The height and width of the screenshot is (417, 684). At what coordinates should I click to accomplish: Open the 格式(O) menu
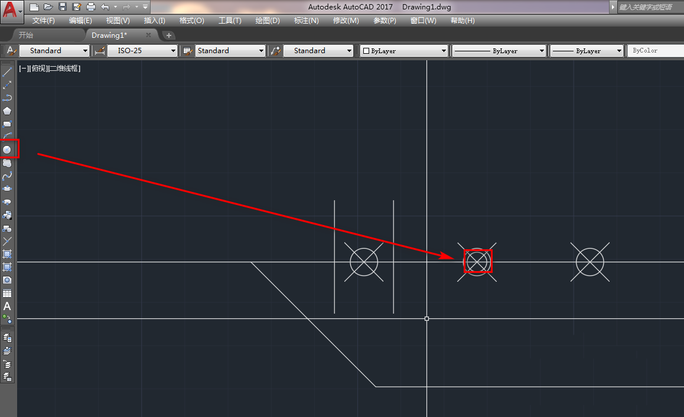[191, 21]
